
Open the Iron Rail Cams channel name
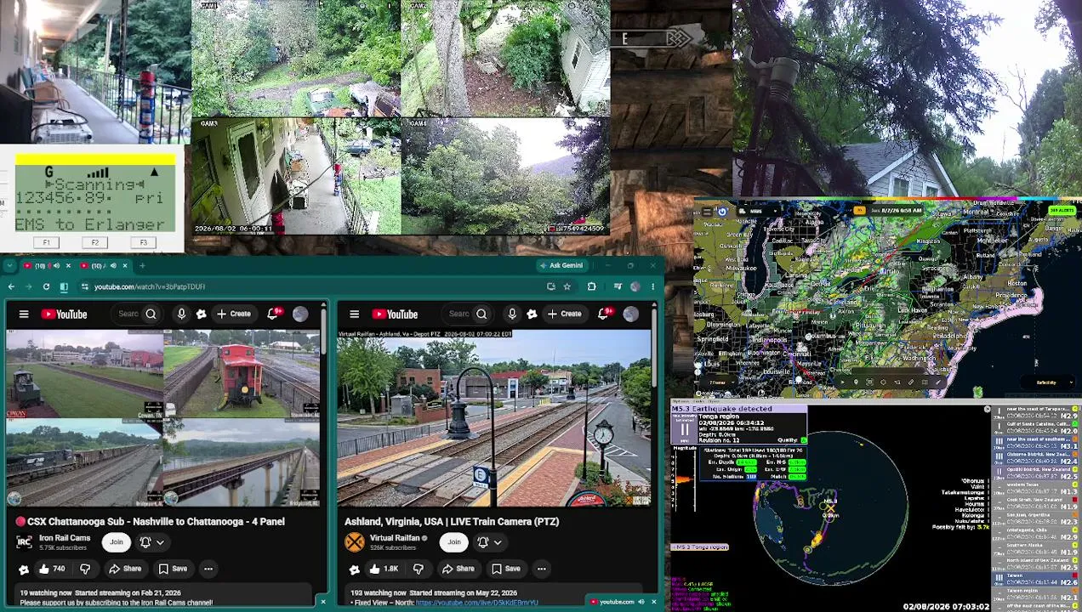click(65, 538)
